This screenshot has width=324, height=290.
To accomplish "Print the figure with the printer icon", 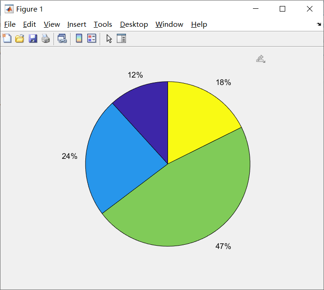I will [x=46, y=39].
